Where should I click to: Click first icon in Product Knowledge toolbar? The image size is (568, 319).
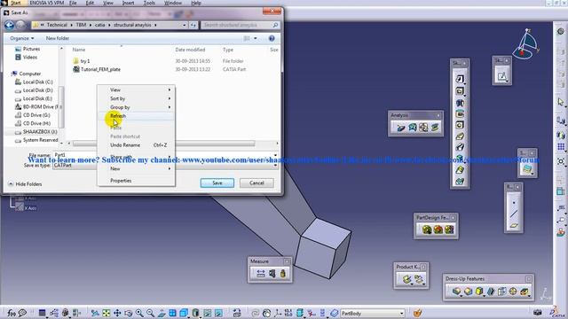point(406,279)
